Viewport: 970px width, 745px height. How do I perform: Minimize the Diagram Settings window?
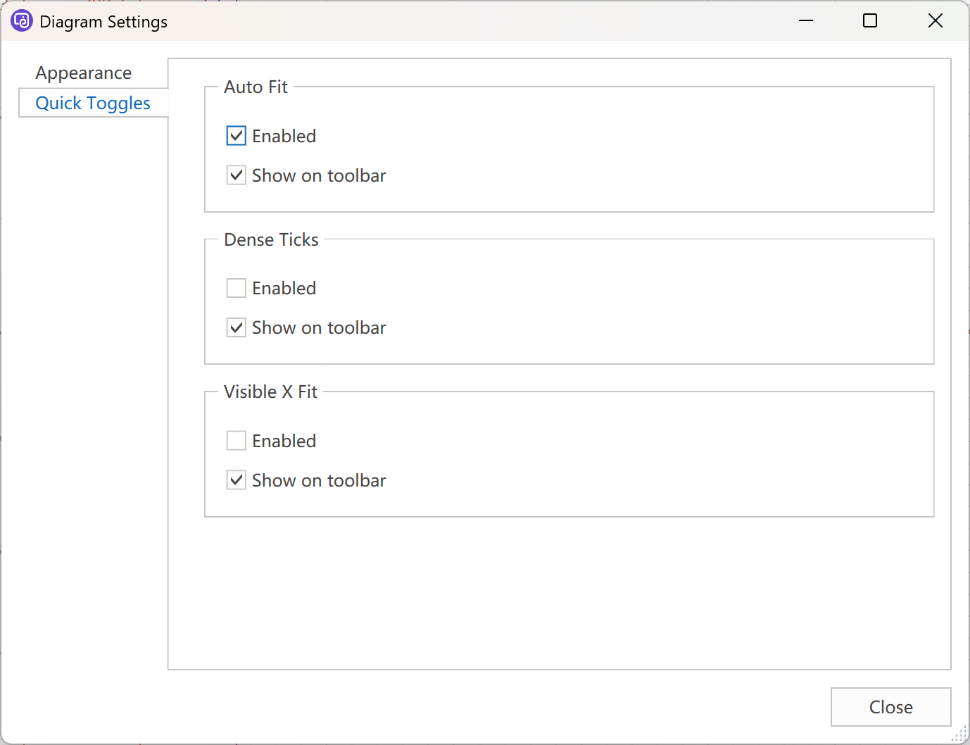[806, 21]
